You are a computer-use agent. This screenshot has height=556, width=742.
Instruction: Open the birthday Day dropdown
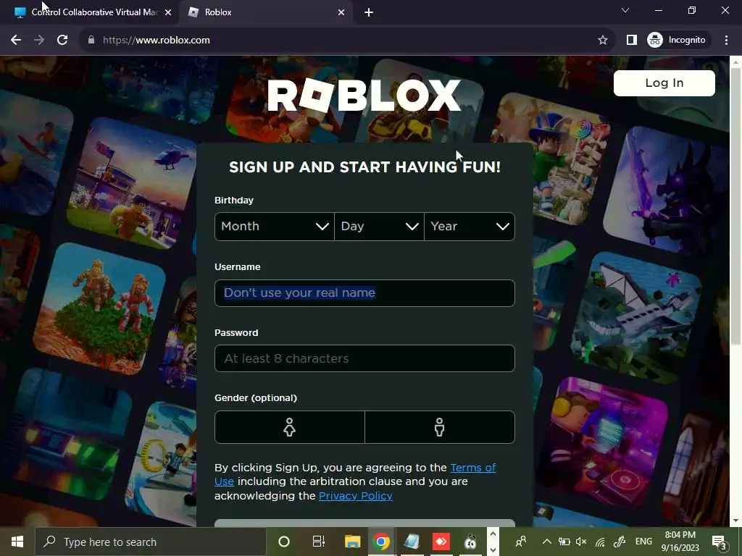point(379,227)
